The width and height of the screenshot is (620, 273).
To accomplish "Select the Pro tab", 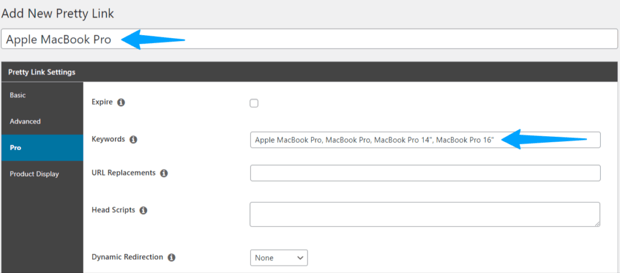I will 16,148.
